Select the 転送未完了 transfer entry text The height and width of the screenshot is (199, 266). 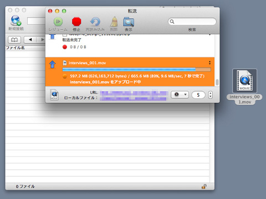pos(71,40)
